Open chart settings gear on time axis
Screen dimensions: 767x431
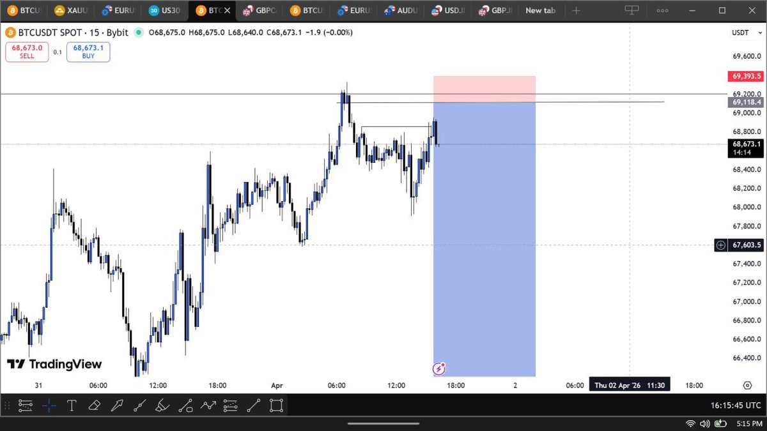747,386
